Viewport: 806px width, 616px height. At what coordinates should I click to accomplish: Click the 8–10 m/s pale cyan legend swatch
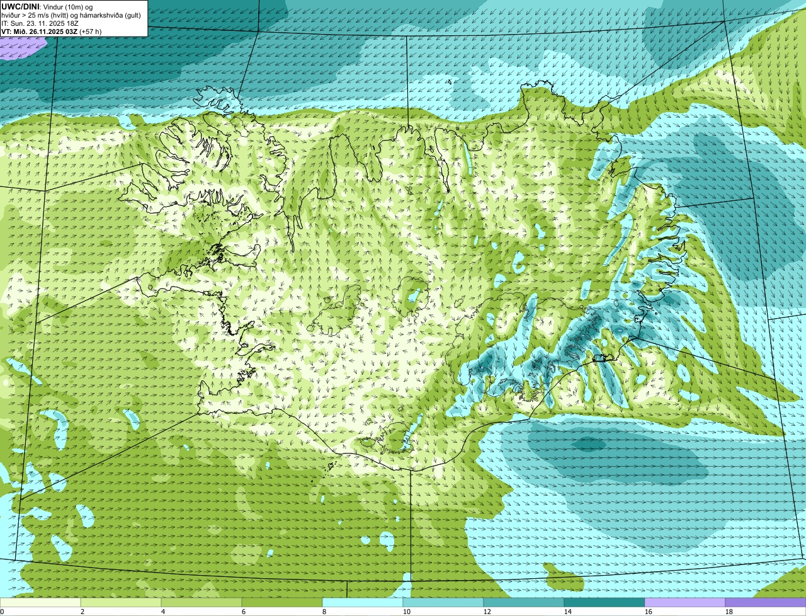363,602
